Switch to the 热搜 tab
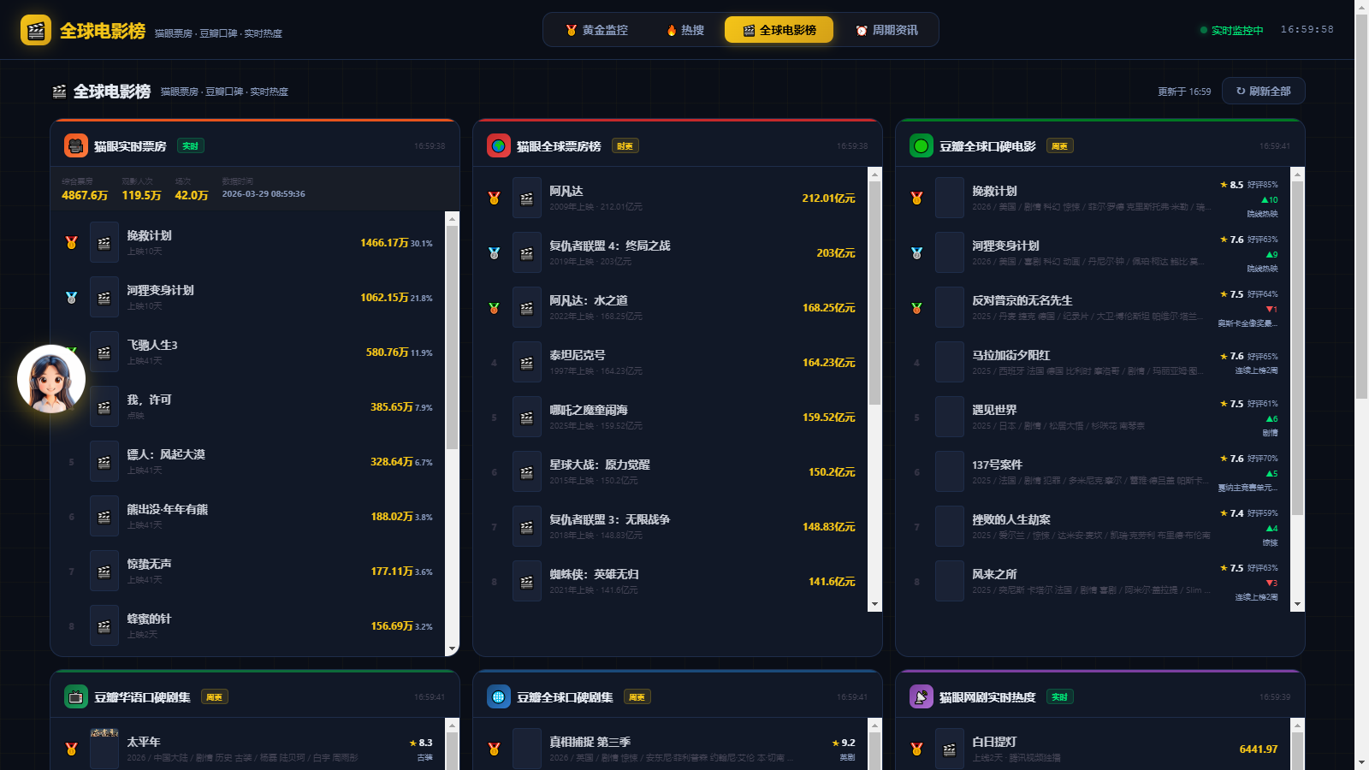This screenshot has height=770, width=1369. click(x=685, y=30)
